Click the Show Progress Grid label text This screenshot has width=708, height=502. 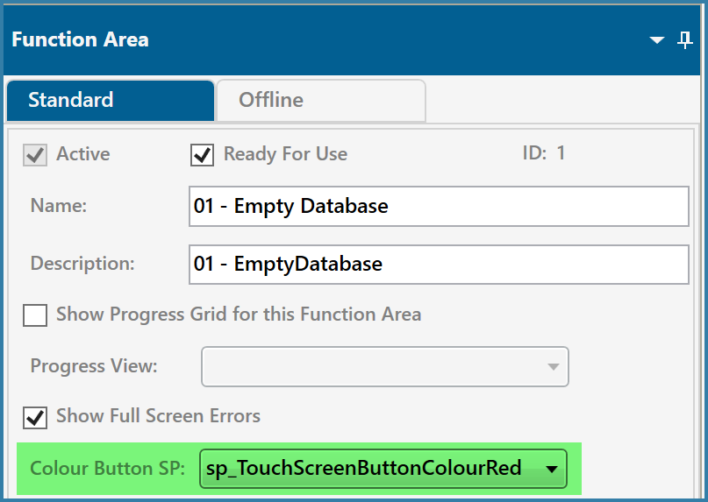pyautogui.click(x=239, y=315)
